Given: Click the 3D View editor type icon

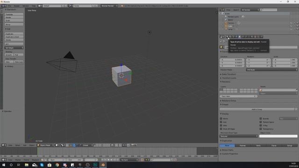Looking at the screenshot, I should pos(4,145).
